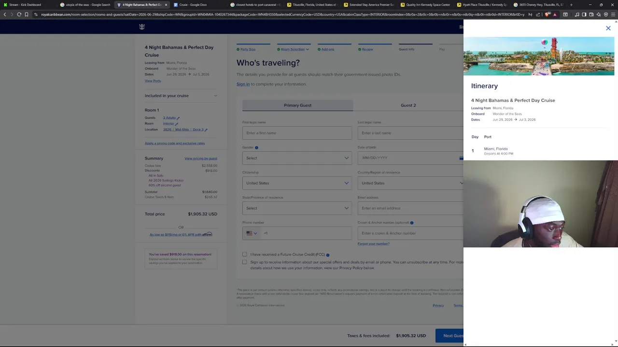Switch to Crusie - Google Docs tab
Viewport: 618px width, 347px height.
click(198, 5)
